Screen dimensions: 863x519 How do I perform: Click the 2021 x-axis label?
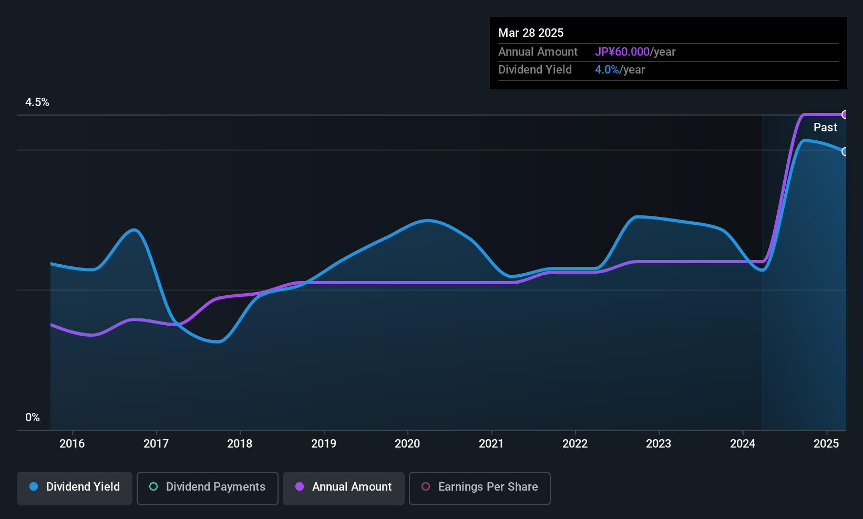click(491, 443)
